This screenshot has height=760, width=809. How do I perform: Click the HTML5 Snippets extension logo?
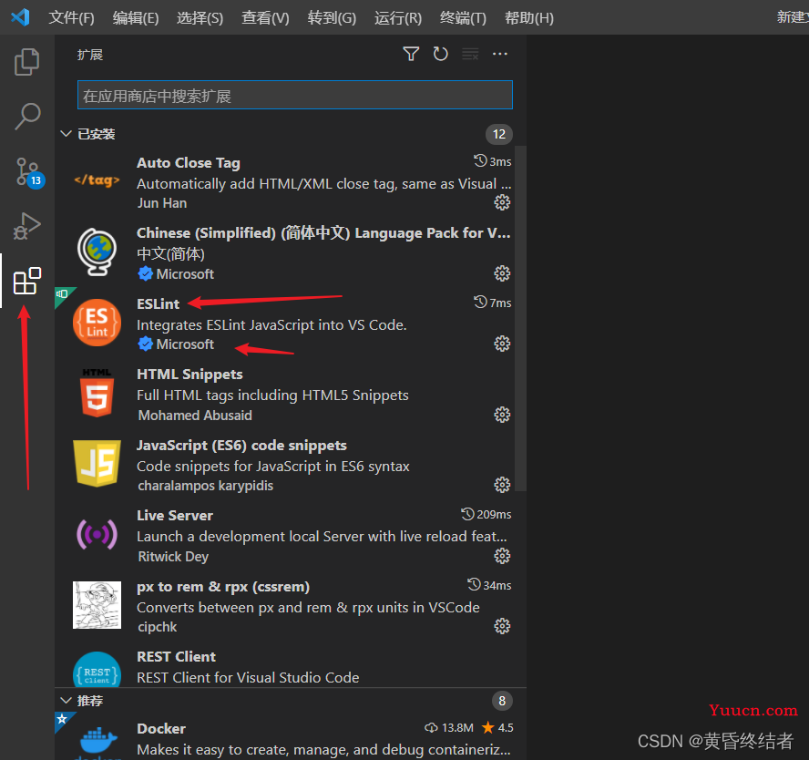(x=97, y=393)
